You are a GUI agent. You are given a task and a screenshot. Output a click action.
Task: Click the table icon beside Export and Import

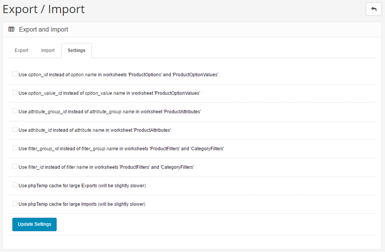tap(11, 29)
